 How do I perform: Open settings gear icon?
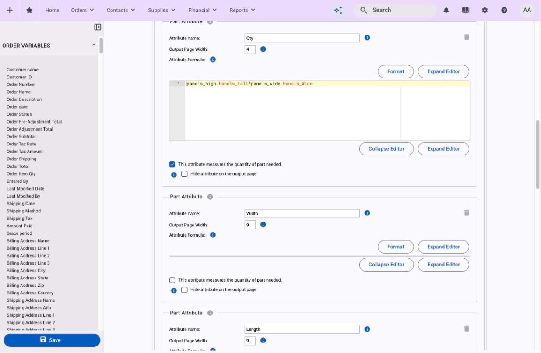tap(485, 10)
